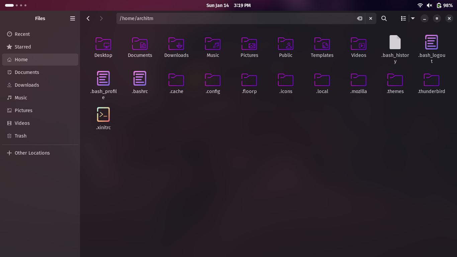The height and width of the screenshot is (257, 457).
Task: Minimize the Files window
Action: tap(424, 18)
